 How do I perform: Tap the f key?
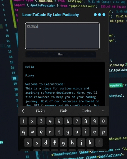[55, 142]
